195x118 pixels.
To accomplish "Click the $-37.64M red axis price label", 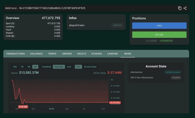I will [115, 103].
